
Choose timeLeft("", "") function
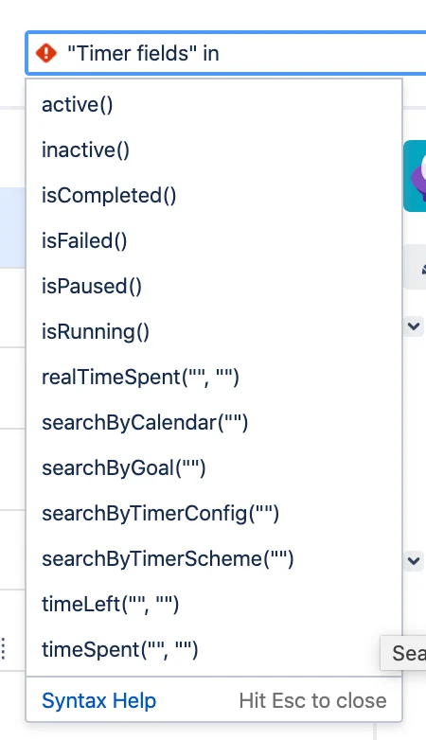pyautogui.click(x=214, y=604)
